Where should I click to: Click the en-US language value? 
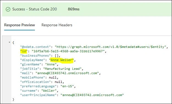coord(67,86)
